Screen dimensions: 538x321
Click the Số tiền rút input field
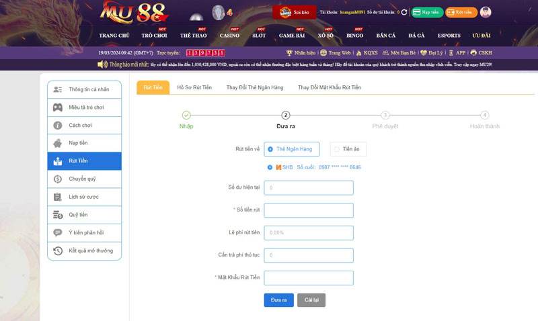click(x=309, y=210)
